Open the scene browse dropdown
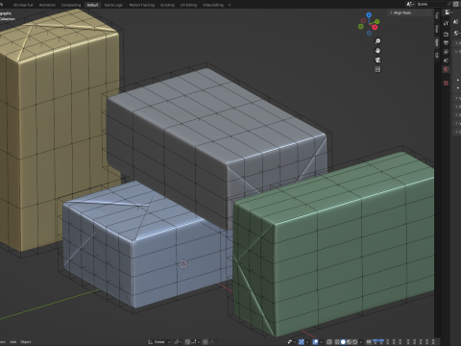461x346 pixels. click(410, 4)
